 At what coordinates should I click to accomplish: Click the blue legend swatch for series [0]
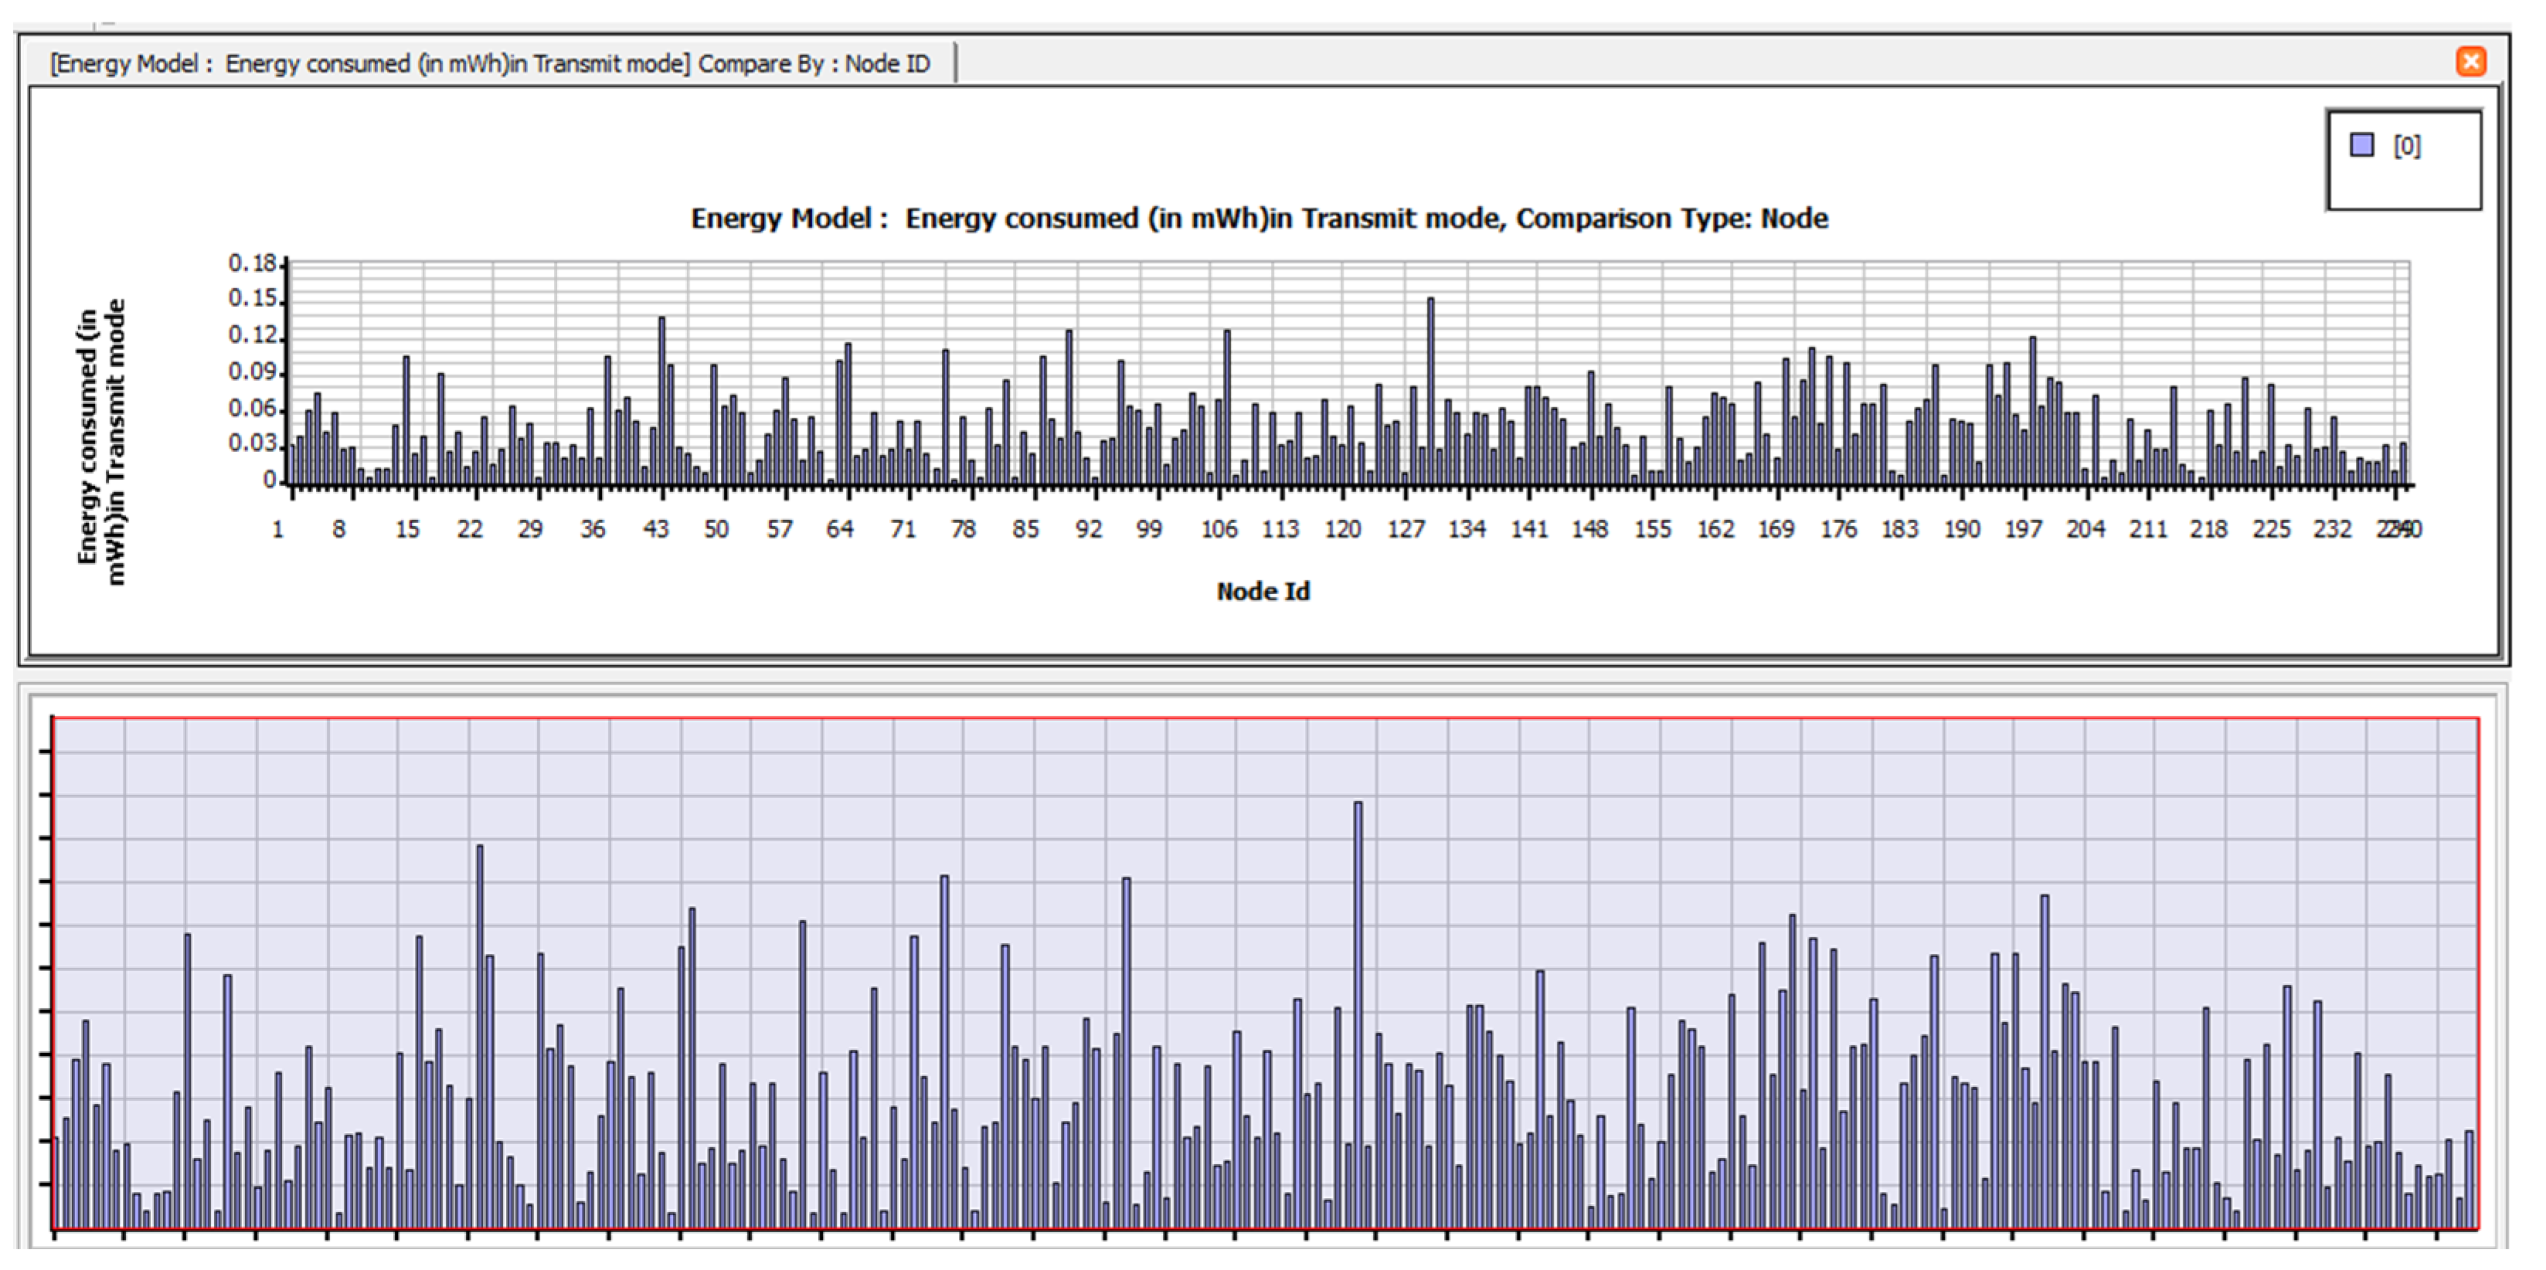[x=2361, y=145]
